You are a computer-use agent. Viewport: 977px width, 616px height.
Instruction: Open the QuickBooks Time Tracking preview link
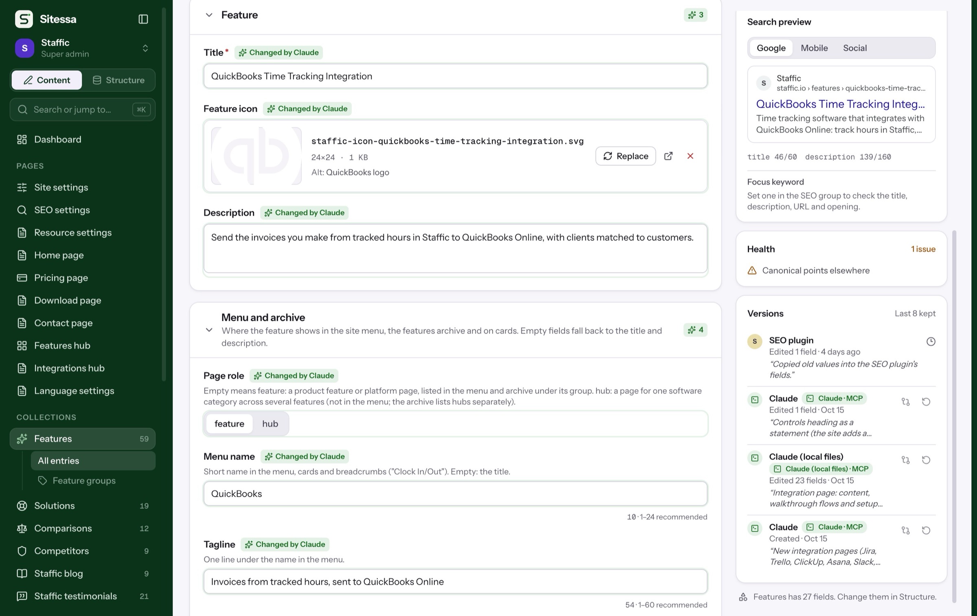(840, 104)
